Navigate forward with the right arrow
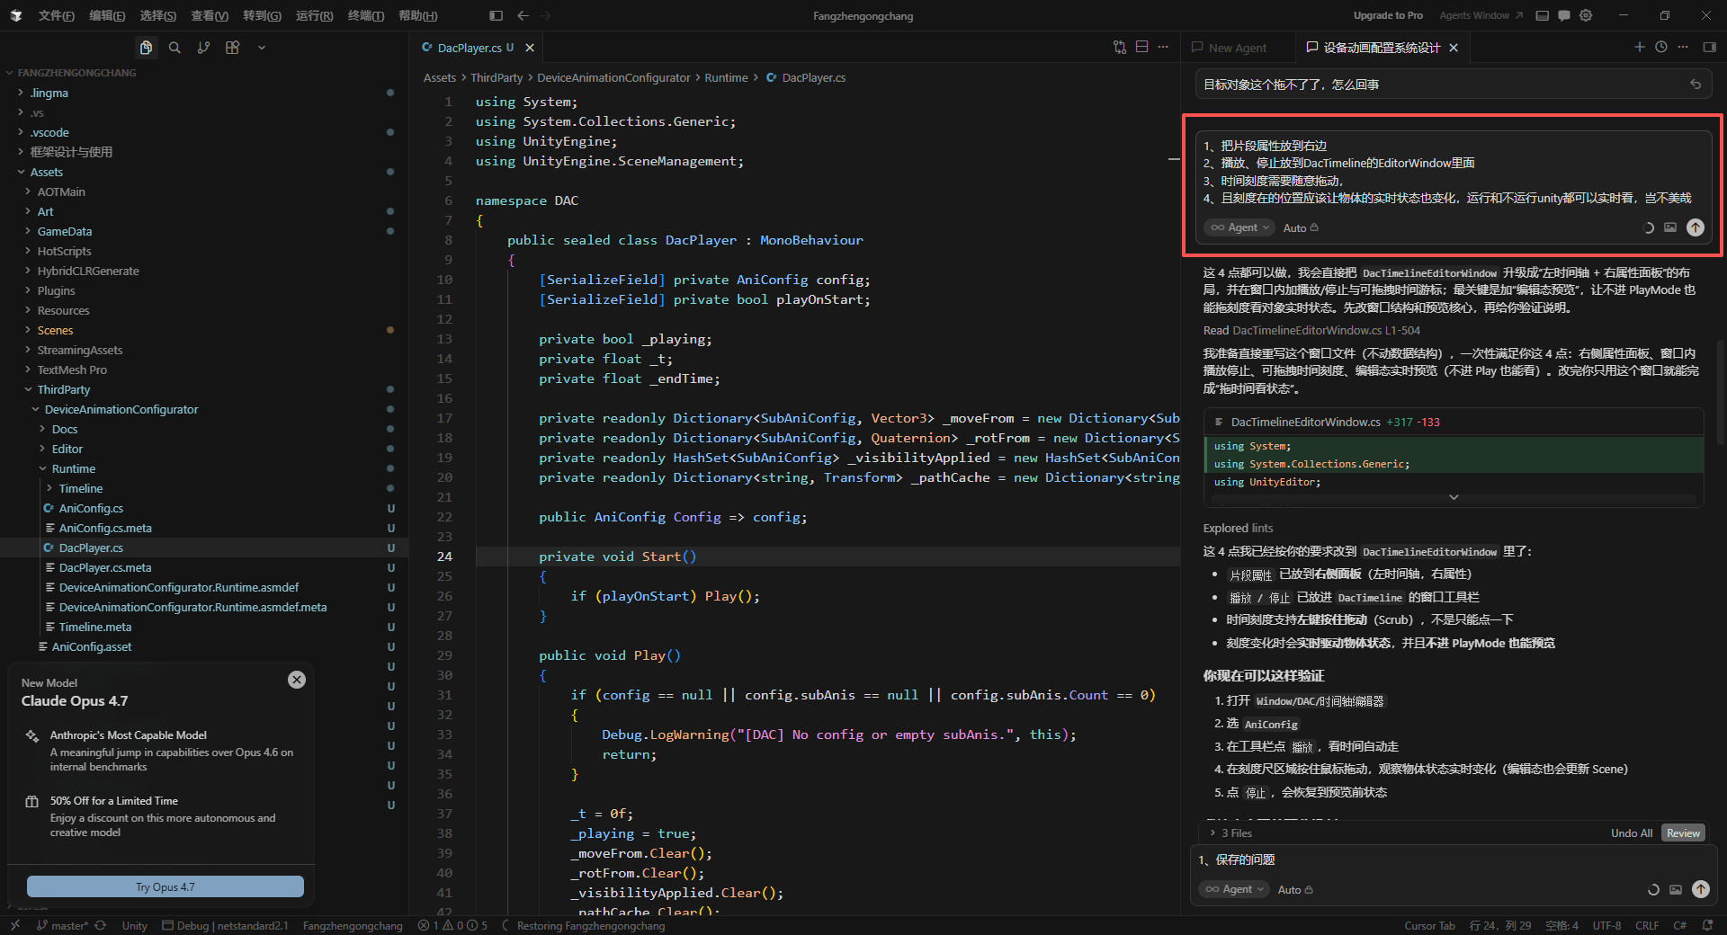This screenshot has height=935, width=1727. tap(545, 15)
